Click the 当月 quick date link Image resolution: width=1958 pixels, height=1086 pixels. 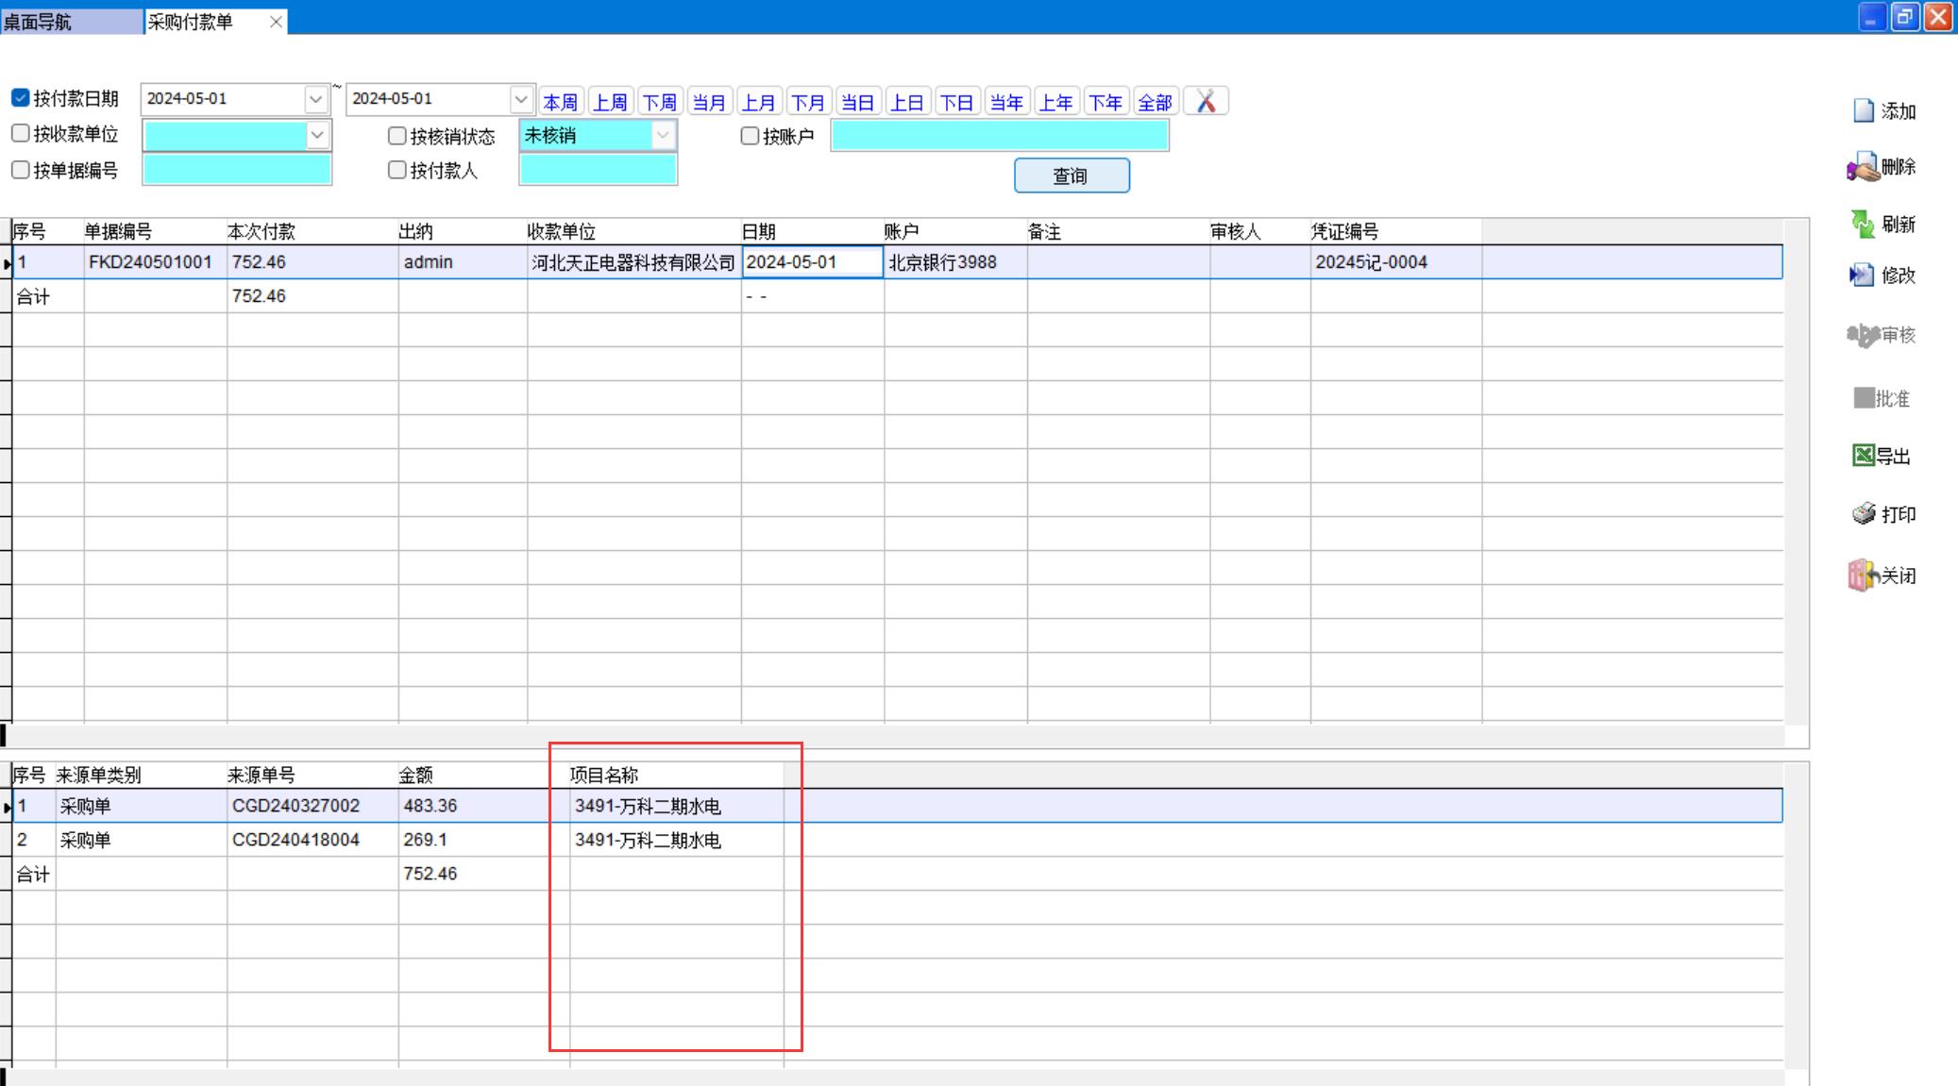coord(709,102)
